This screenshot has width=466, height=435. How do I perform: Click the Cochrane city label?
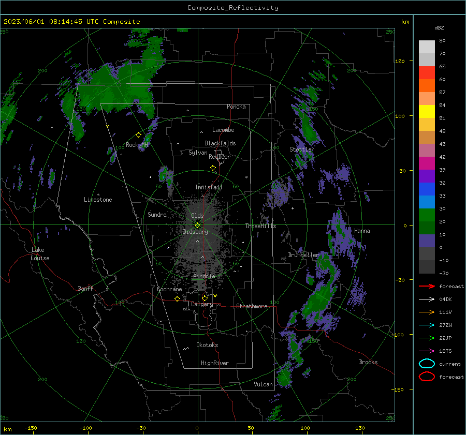(x=169, y=289)
